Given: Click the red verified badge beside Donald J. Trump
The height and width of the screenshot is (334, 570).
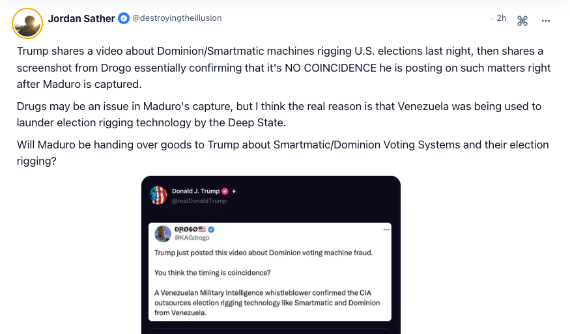Looking at the screenshot, I should pyautogui.click(x=225, y=191).
